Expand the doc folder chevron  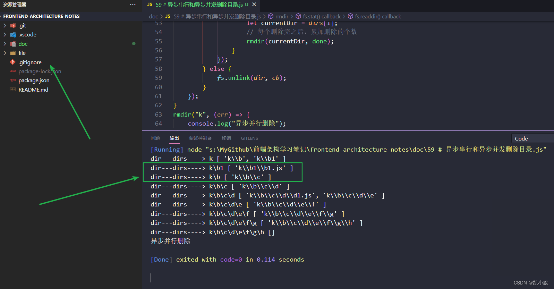[5, 44]
